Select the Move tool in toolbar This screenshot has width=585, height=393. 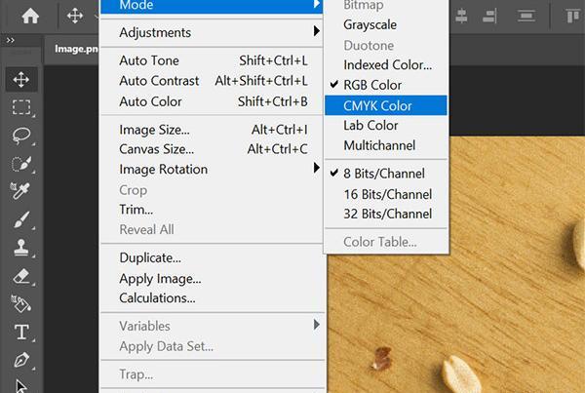pyautogui.click(x=21, y=79)
